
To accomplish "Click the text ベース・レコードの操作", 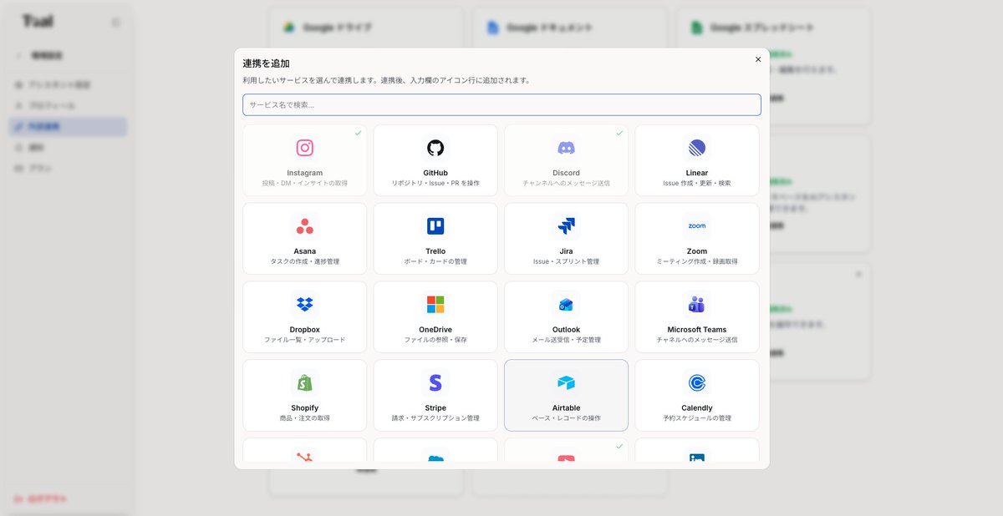I will [566, 418].
